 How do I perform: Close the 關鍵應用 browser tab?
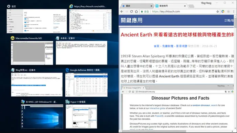(185, 6)
